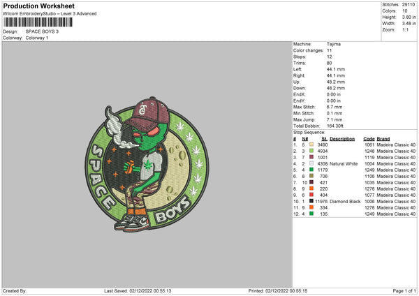Click the Diamond Black swatch in stop 10

311,201
